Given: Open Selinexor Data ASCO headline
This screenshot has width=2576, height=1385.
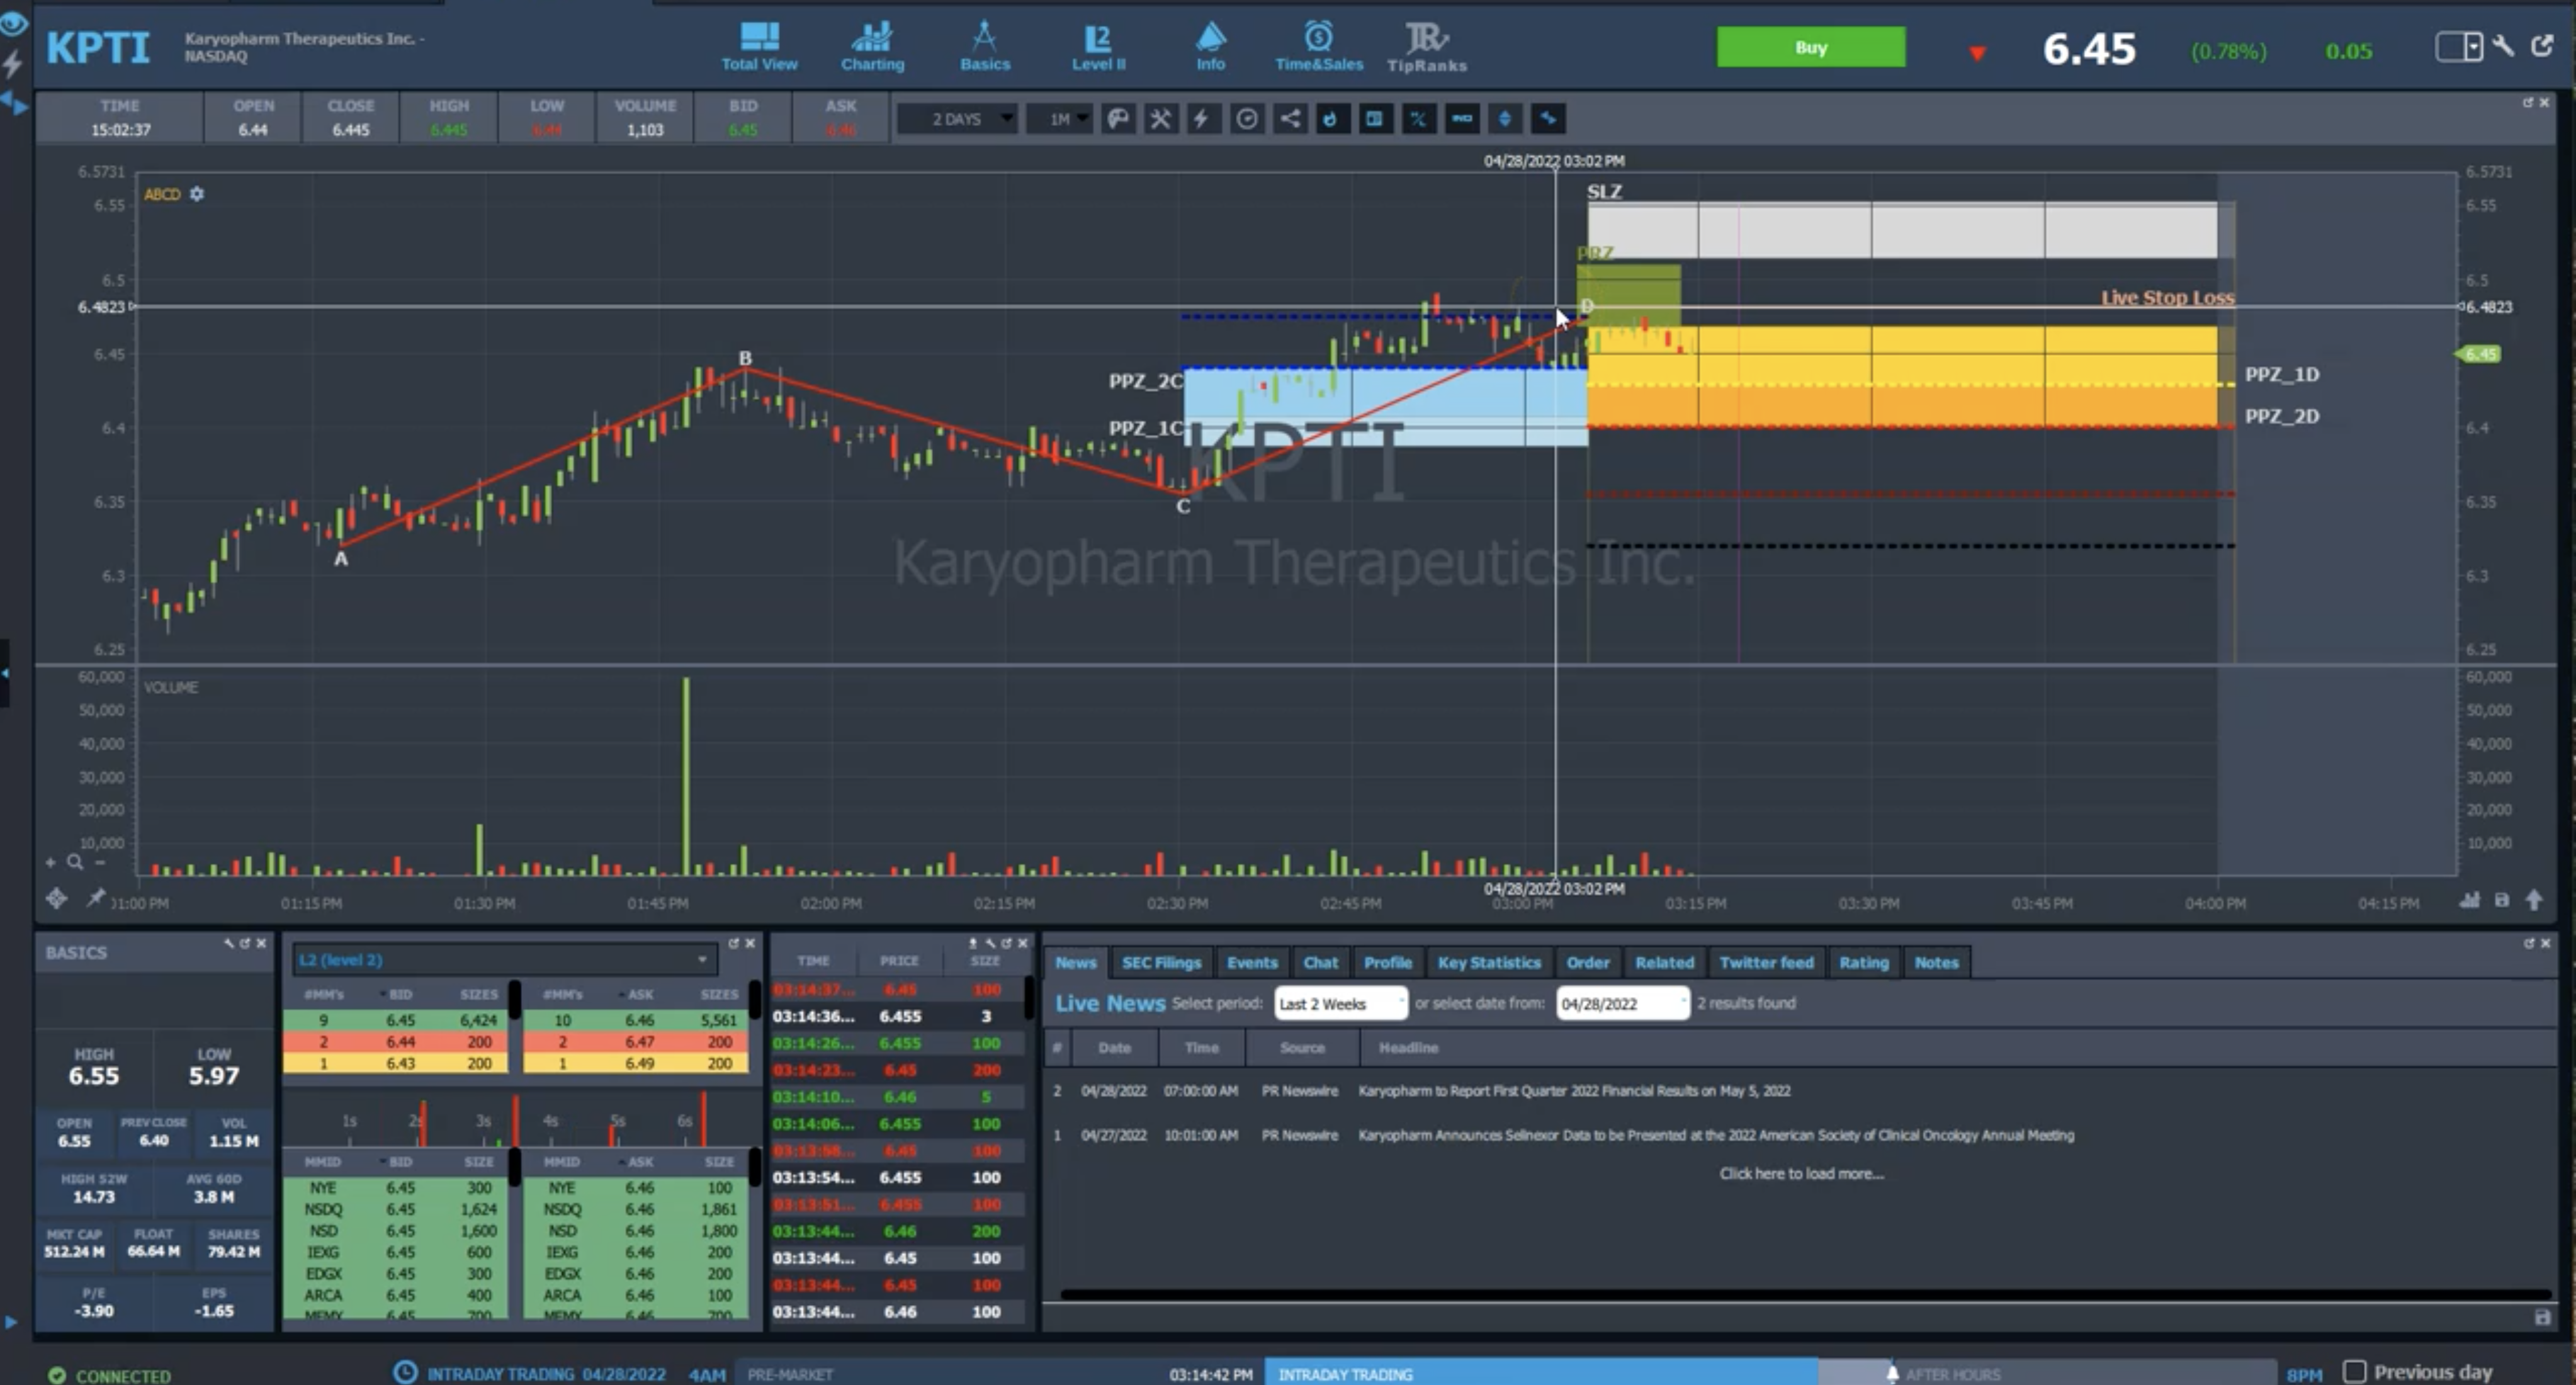Looking at the screenshot, I should pyautogui.click(x=1716, y=1135).
